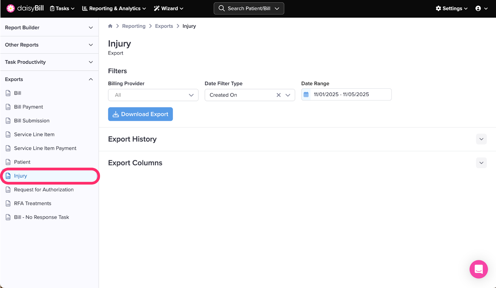The width and height of the screenshot is (496, 288).
Task: Click the Patient export report icon
Action: [8, 162]
